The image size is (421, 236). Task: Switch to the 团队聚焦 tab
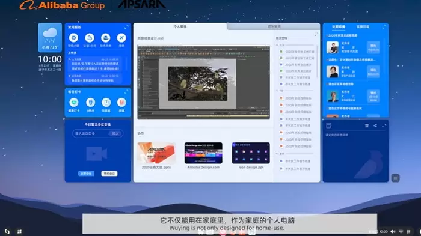(274, 26)
